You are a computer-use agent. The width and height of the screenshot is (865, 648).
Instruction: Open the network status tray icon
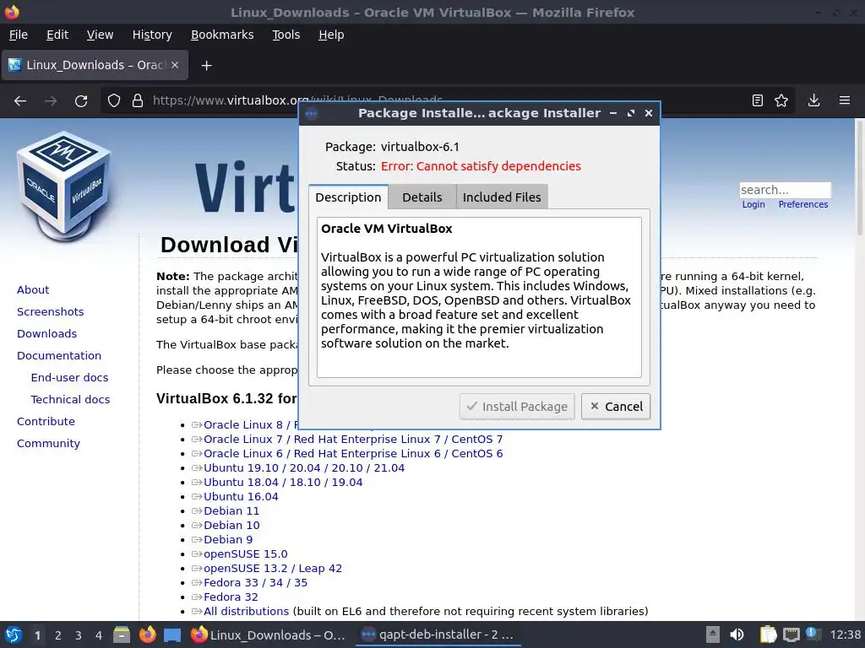(791, 634)
